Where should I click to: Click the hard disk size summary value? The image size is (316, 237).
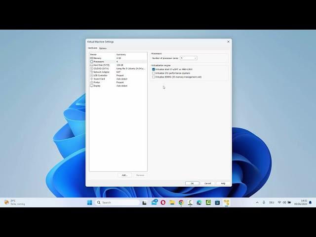point(119,65)
